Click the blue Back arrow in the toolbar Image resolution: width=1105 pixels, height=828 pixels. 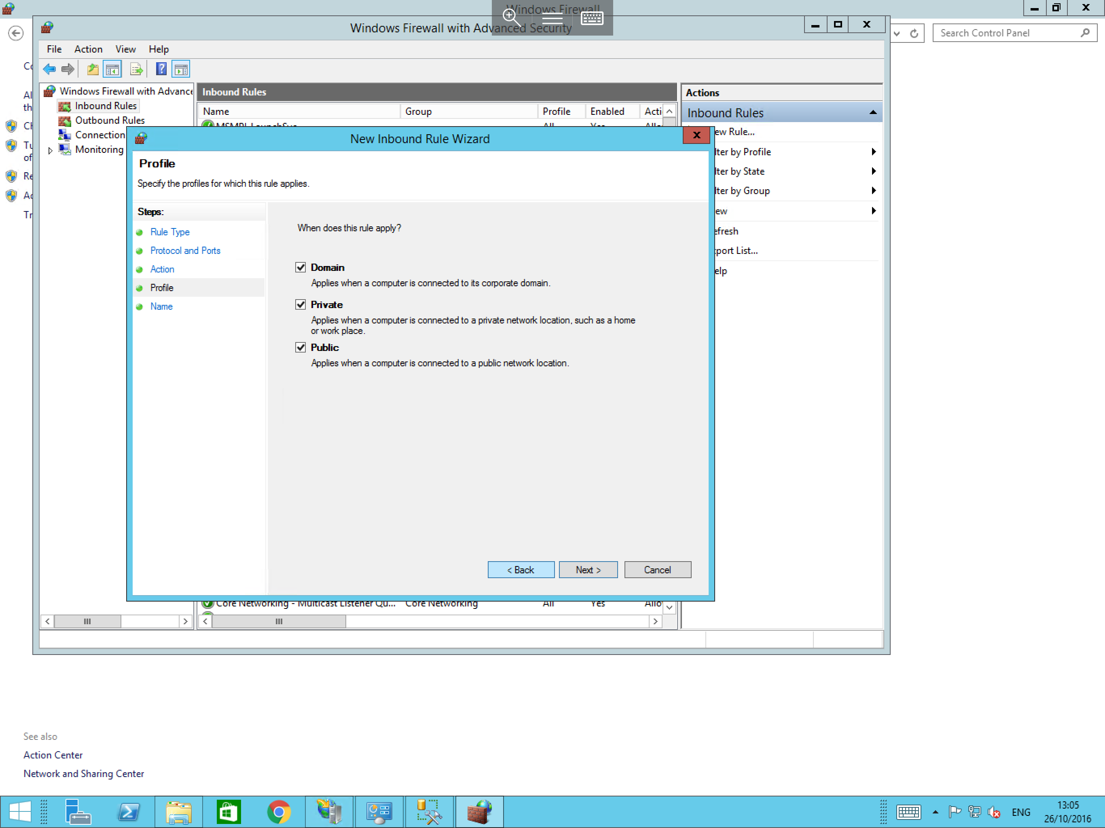pos(49,69)
